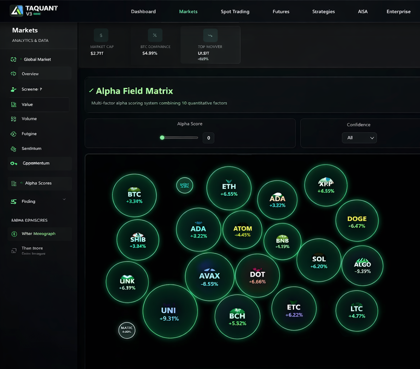
Task: Select the Value sidebar link
Action: click(27, 105)
